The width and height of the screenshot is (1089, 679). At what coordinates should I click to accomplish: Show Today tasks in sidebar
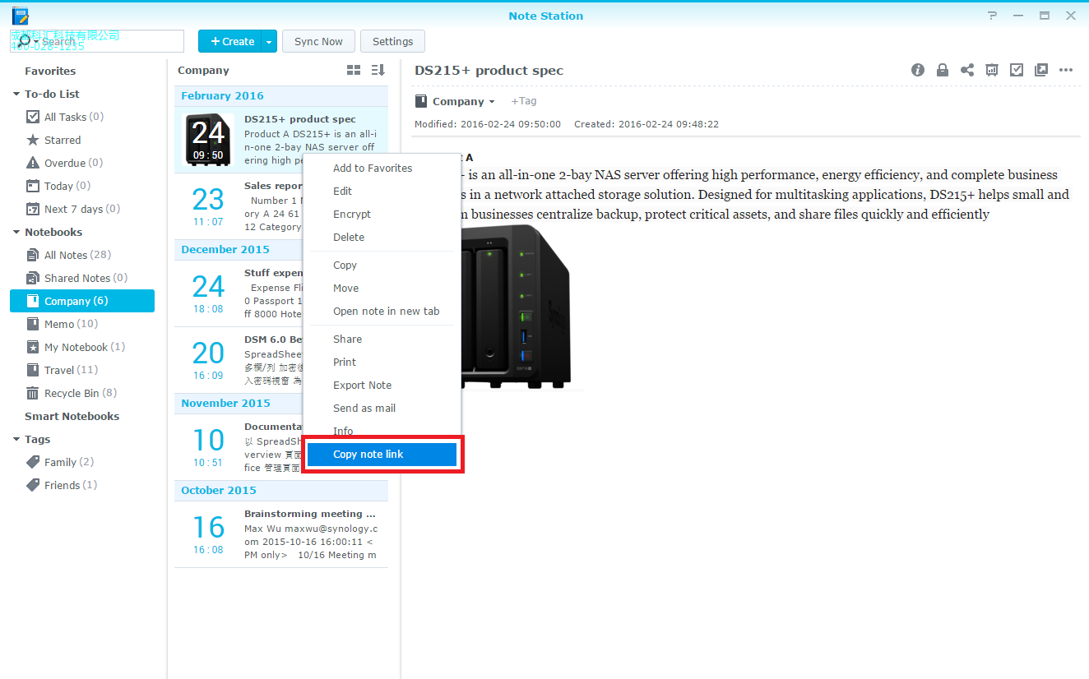click(x=82, y=186)
